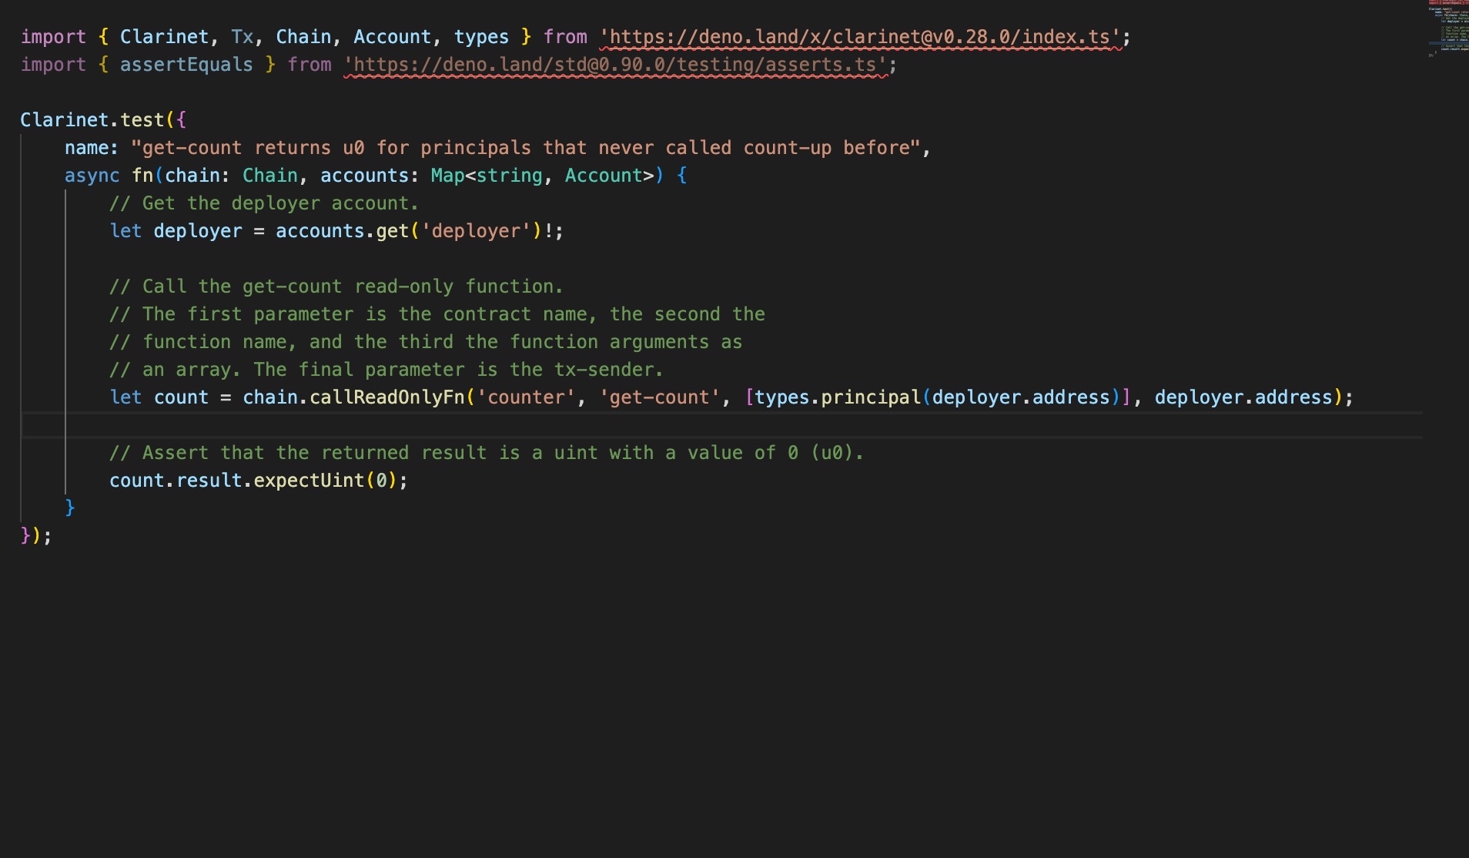Image resolution: width=1469 pixels, height=858 pixels.
Task: Click the 'Tx' import identifier
Action: click(x=242, y=37)
